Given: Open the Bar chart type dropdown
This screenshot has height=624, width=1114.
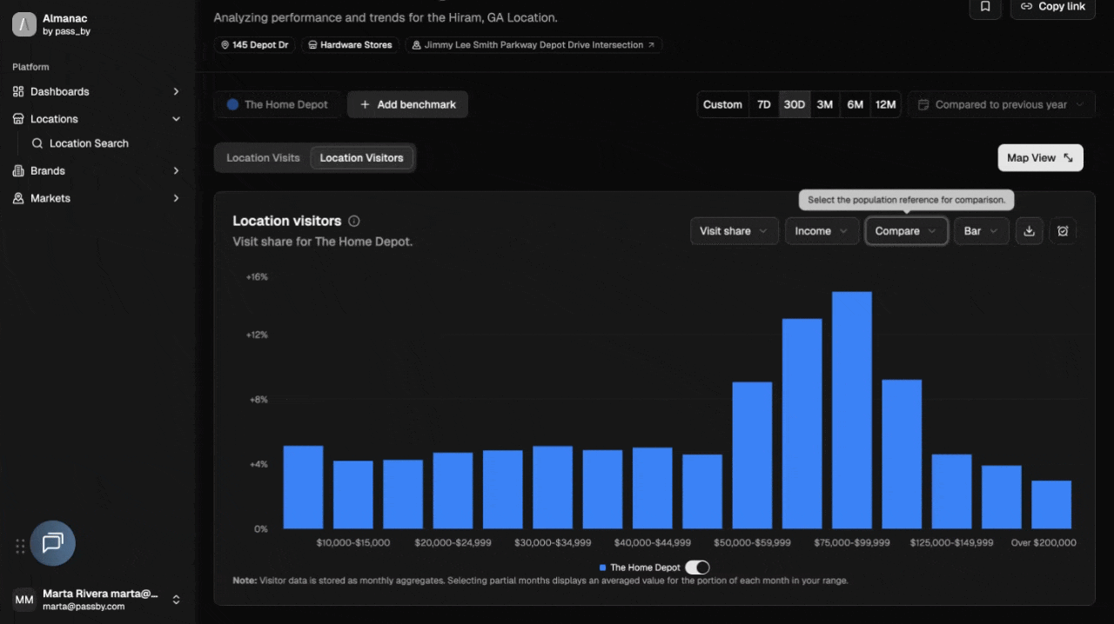Looking at the screenshot, I should pyautogui.click(x=981, y=231).
